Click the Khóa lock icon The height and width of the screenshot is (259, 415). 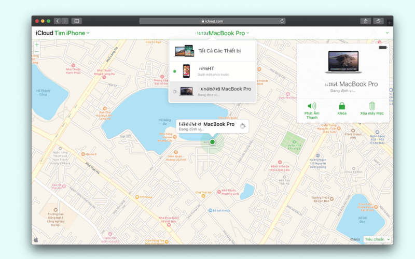click(x=342, y=106)
